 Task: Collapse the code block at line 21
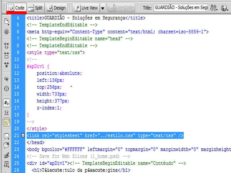[23, 135]
